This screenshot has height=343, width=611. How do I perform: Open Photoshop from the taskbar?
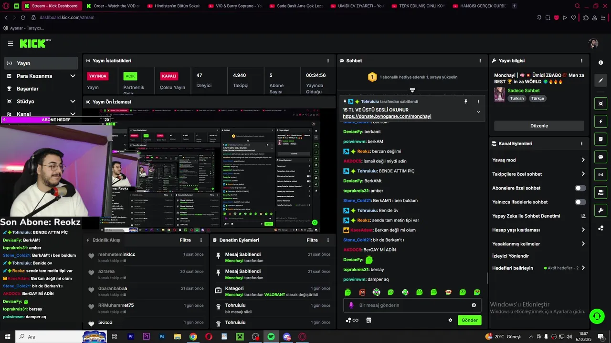point(162,337)
